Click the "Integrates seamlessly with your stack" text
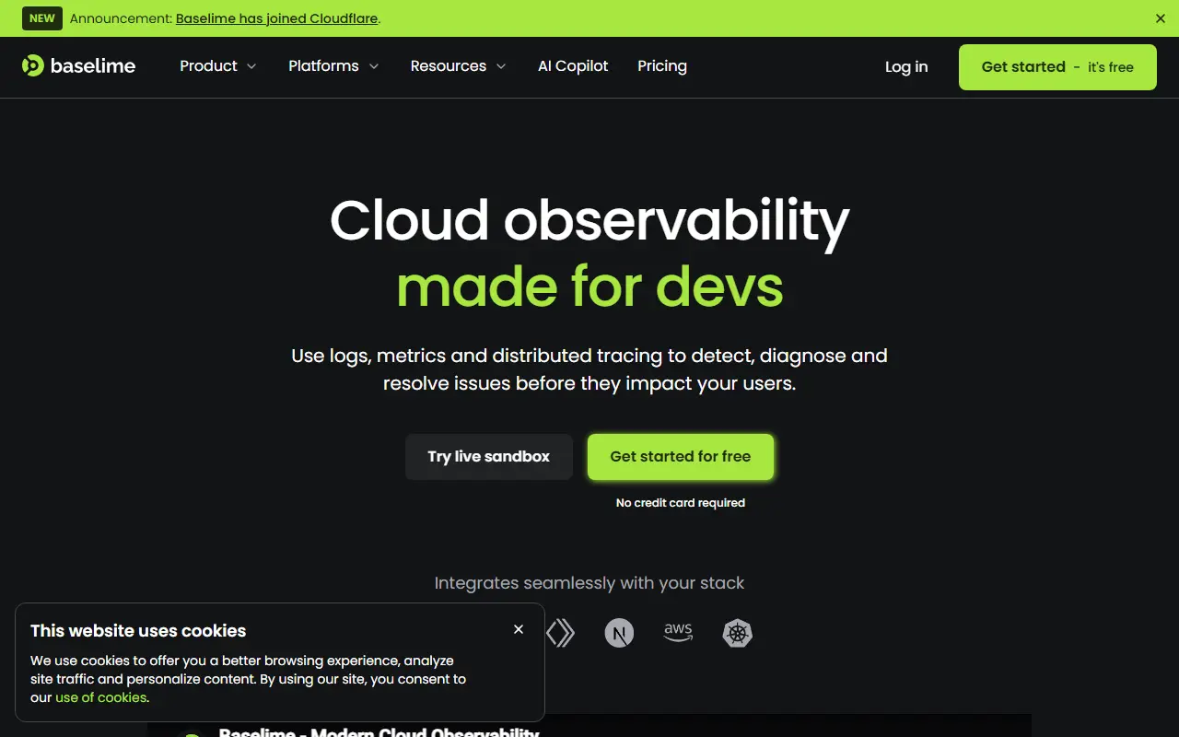 (589, 583)
